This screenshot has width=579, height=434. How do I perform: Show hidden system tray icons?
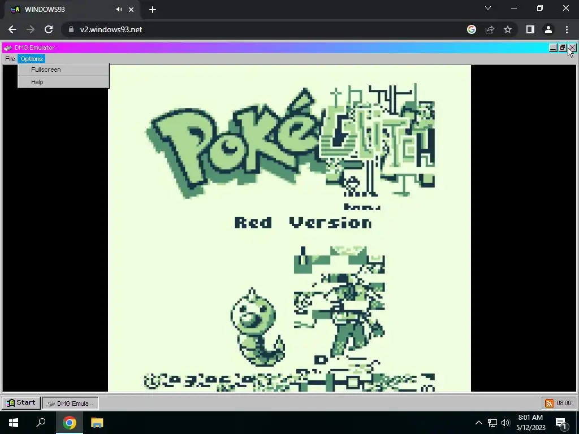(x=478, y=423)
